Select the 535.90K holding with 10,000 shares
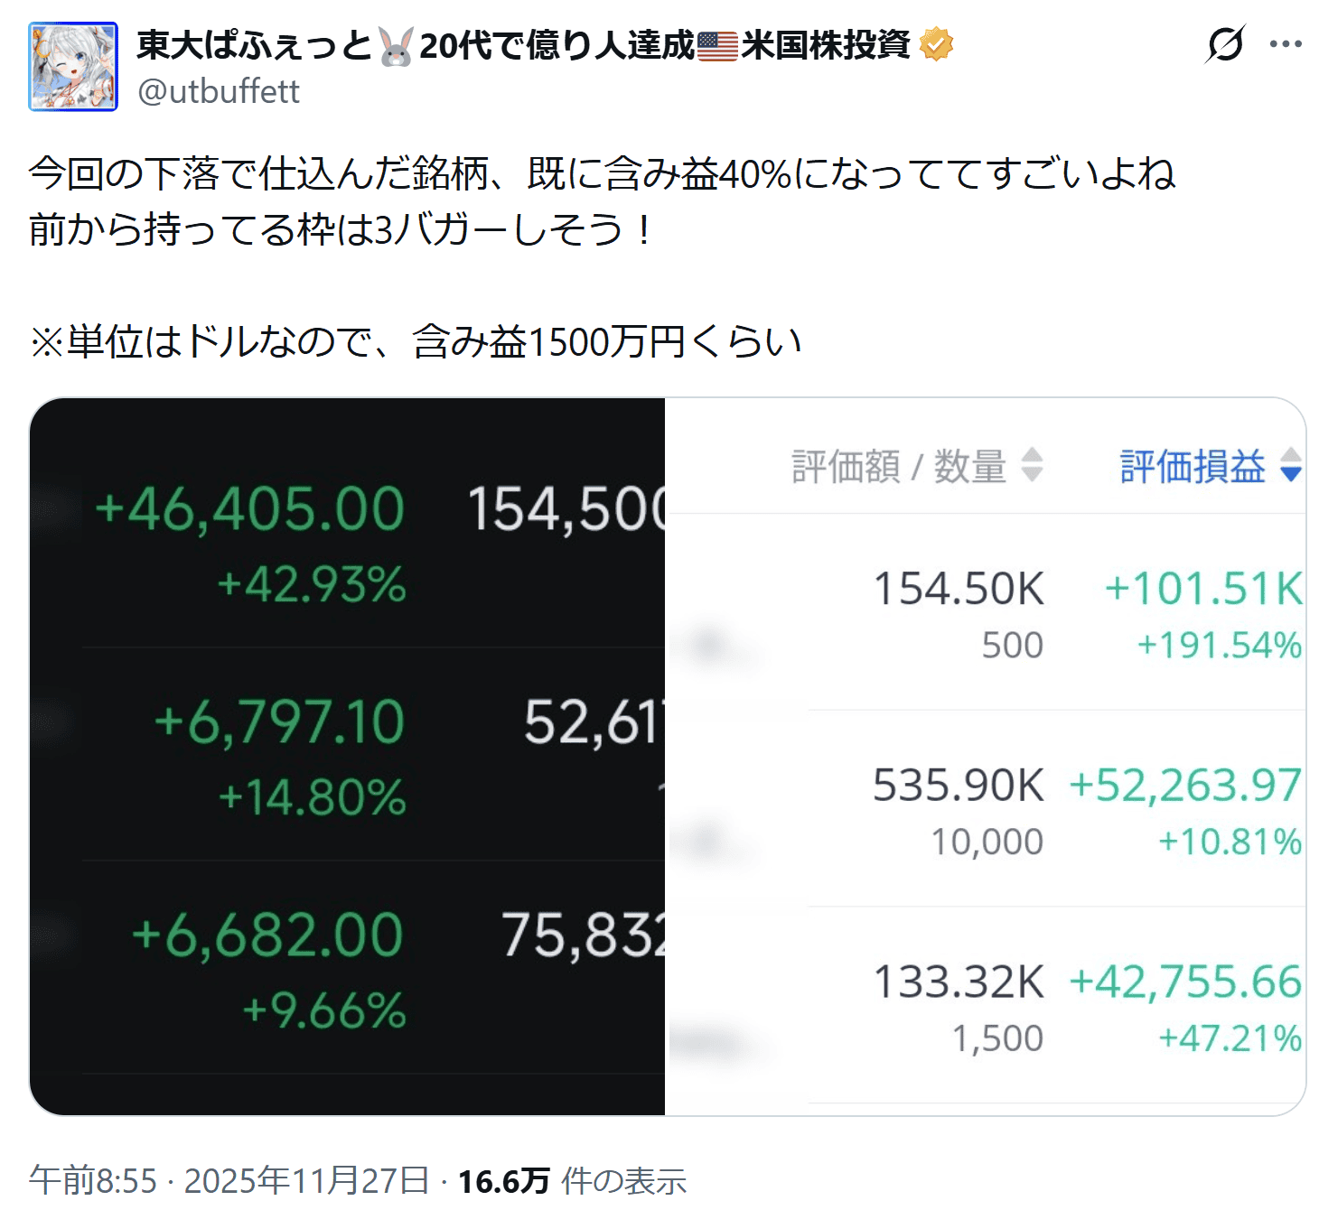 pos(985,809)
